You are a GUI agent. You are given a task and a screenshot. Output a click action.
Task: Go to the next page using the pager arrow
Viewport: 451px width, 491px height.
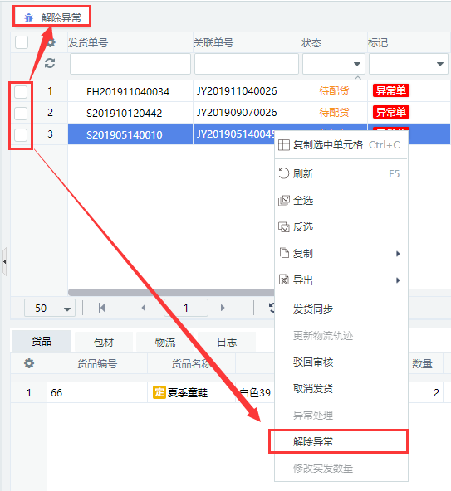coord(223,308)
